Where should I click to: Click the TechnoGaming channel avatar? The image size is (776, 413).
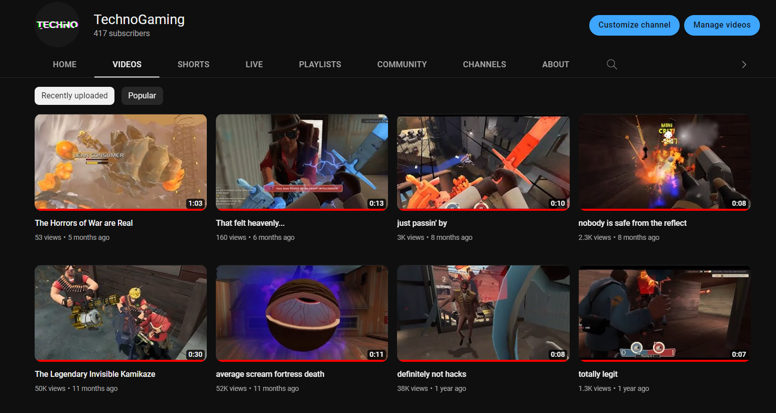57,25
